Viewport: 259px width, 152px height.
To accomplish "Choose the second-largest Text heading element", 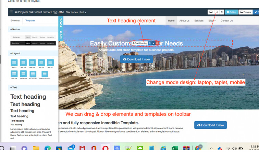I will point(25,104).
